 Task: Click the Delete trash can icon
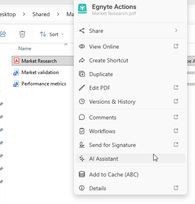click(22, 34)
